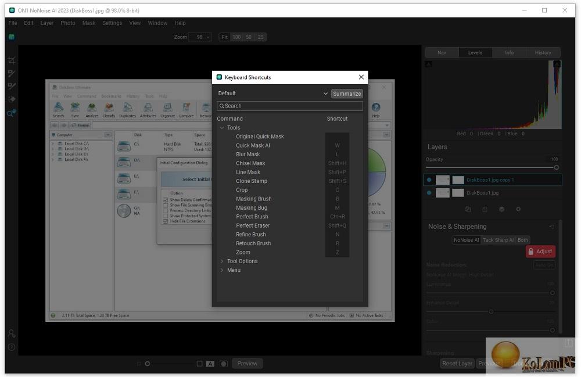This screenshot has height=377, width=581.
Task: Open the Window menu
Action: click(x=157, y=23)
